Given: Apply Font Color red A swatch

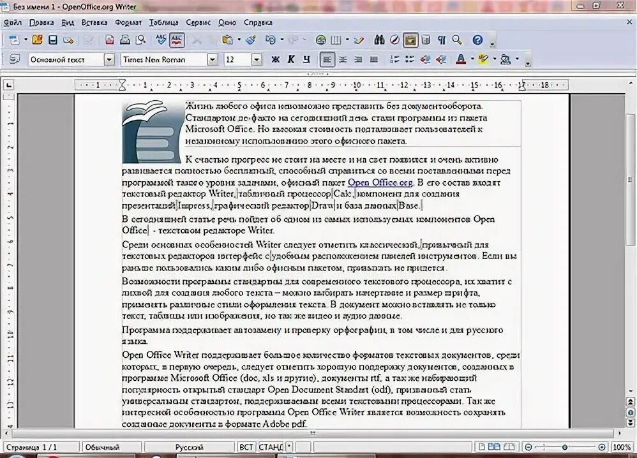Looking at the screenshot, I should [461, 60].
